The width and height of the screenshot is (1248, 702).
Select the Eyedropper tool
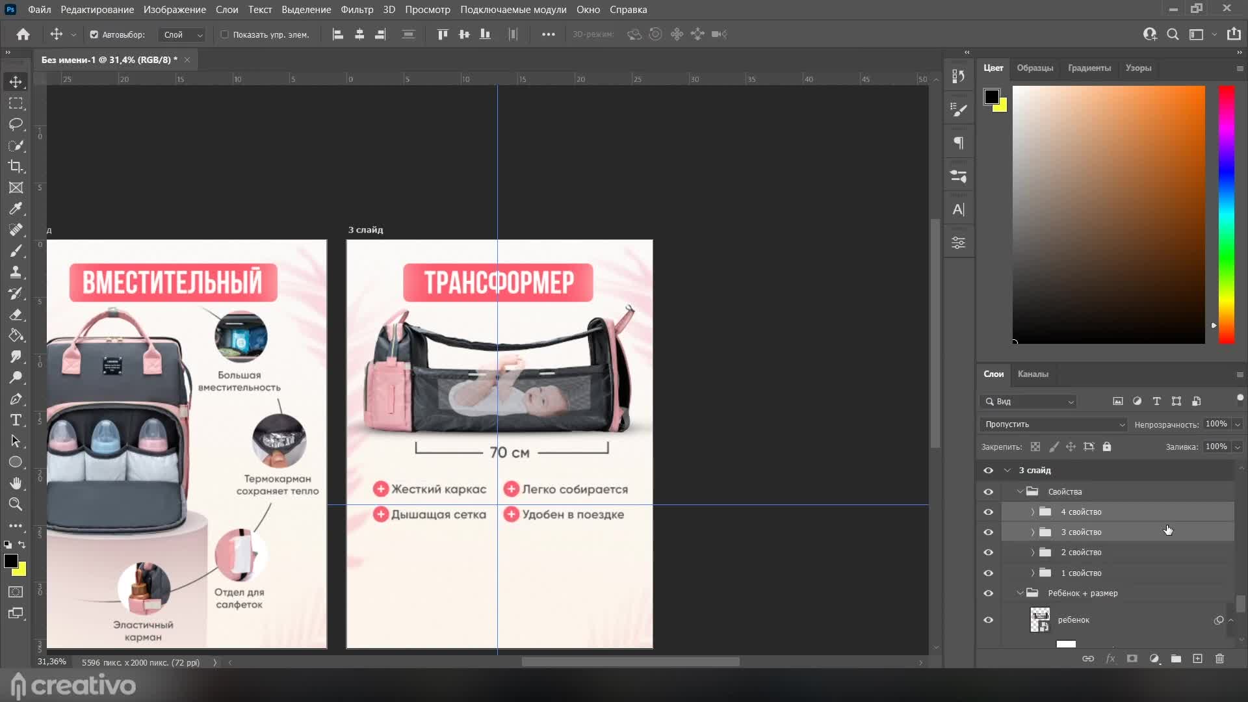(16, 209)
